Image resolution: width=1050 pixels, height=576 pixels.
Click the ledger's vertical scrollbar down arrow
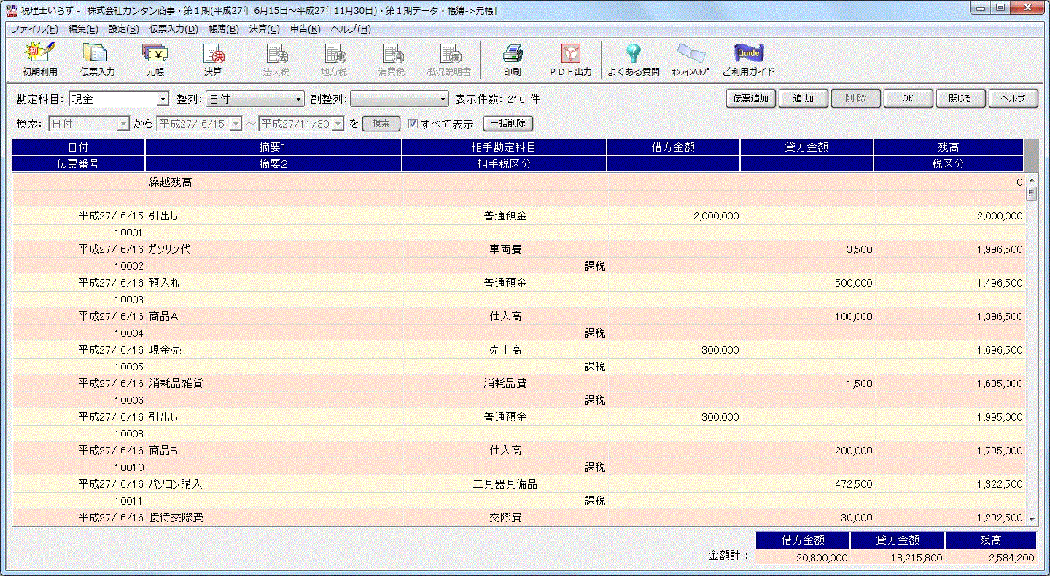(1031, 519)
